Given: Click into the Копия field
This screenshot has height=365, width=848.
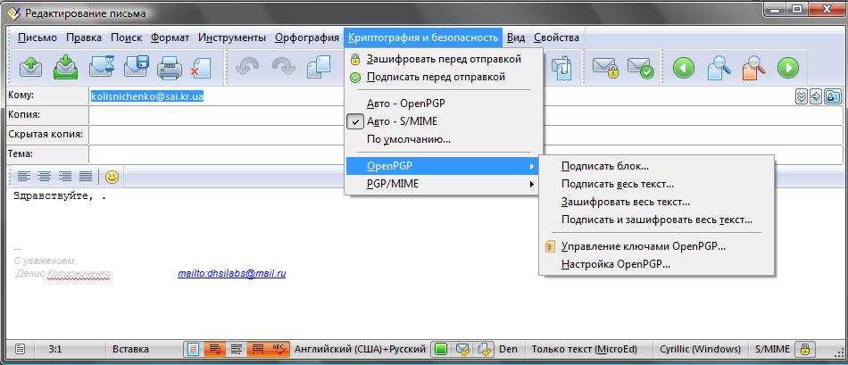Looking at the screenshot, I should (x=466, y=115).
